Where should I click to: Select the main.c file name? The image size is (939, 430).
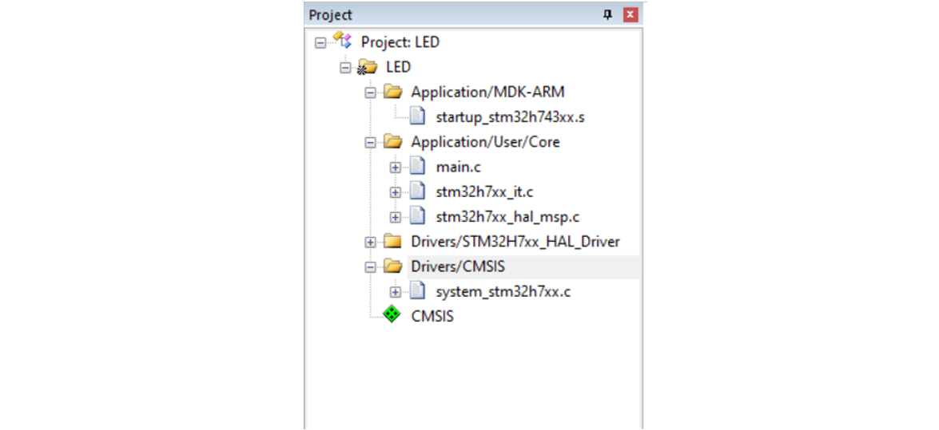tap(458, 168)
